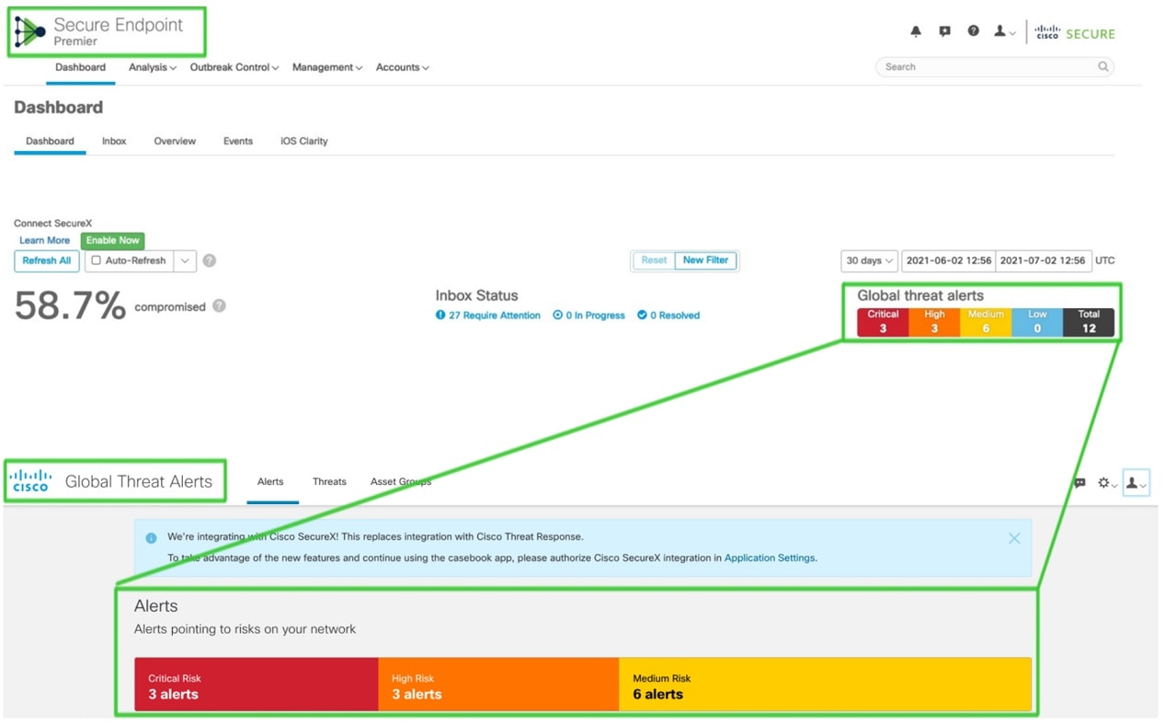This screenshot has width=1165, height=724.
Task: Click the Cisco SECURE logo
Action: 1075,33
